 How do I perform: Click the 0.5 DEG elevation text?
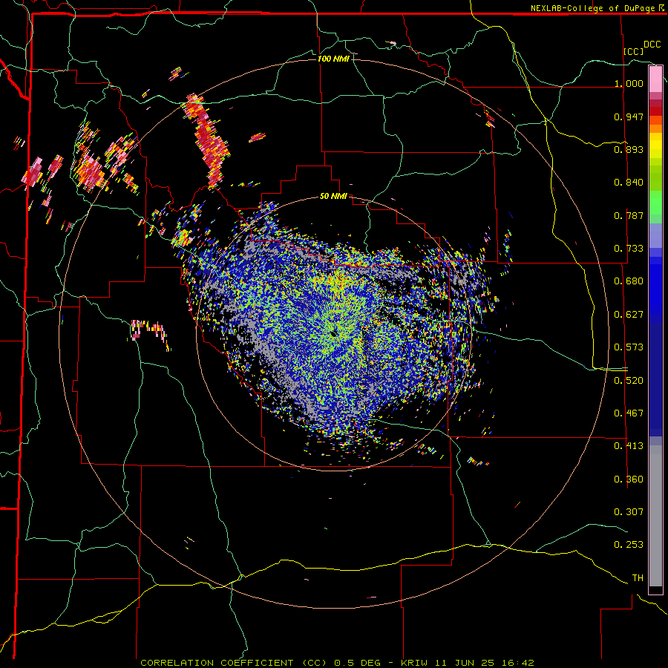(358, 663)
